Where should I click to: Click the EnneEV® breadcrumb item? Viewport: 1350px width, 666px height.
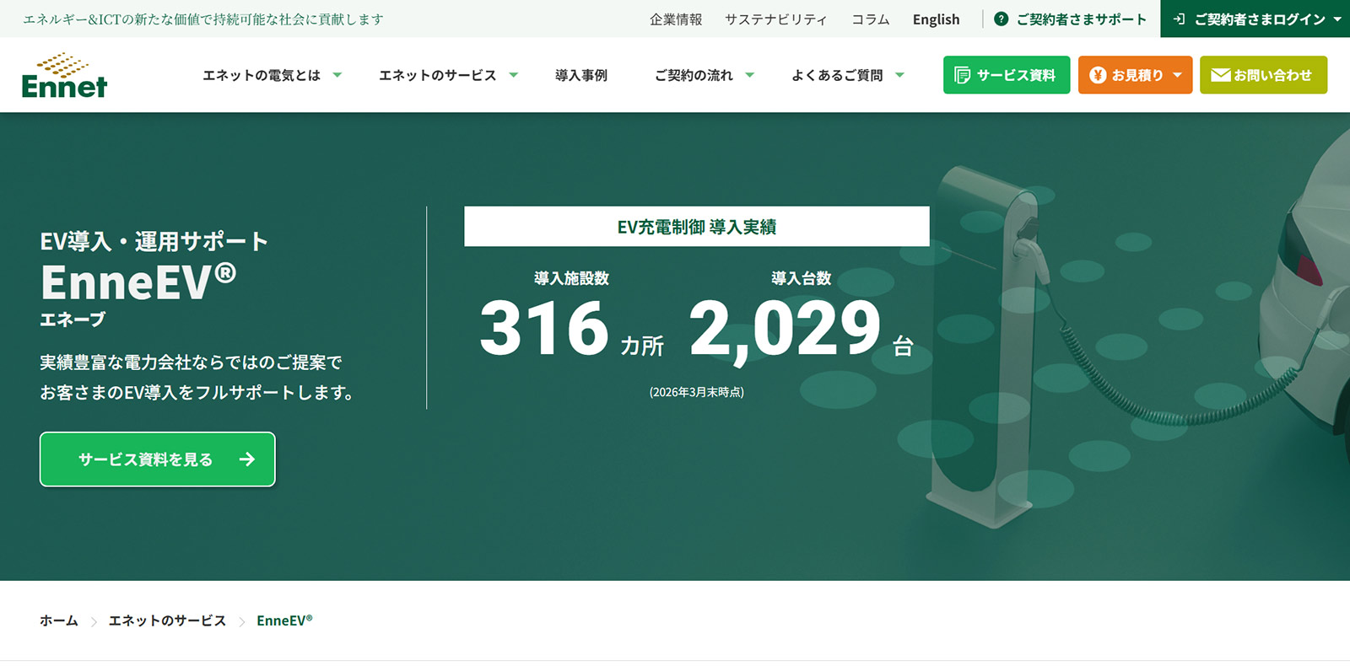click(x=284, y=620)
